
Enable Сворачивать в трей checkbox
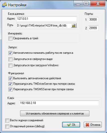(10, 38)
